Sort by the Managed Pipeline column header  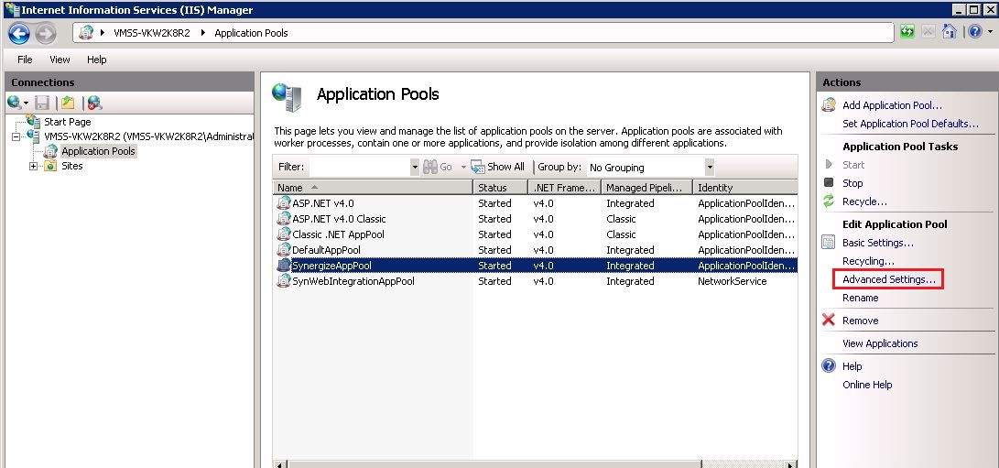[646, 188]
